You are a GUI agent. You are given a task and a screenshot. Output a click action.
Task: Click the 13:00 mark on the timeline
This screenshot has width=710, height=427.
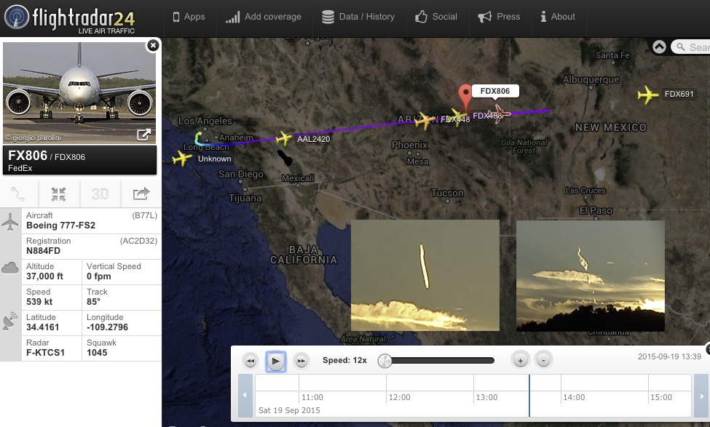pos(486,397)
